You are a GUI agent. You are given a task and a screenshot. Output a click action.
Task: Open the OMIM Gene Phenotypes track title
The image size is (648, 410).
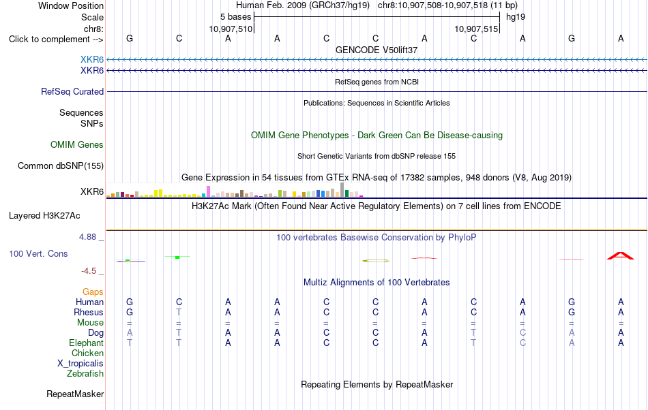(x=377, y=136)
